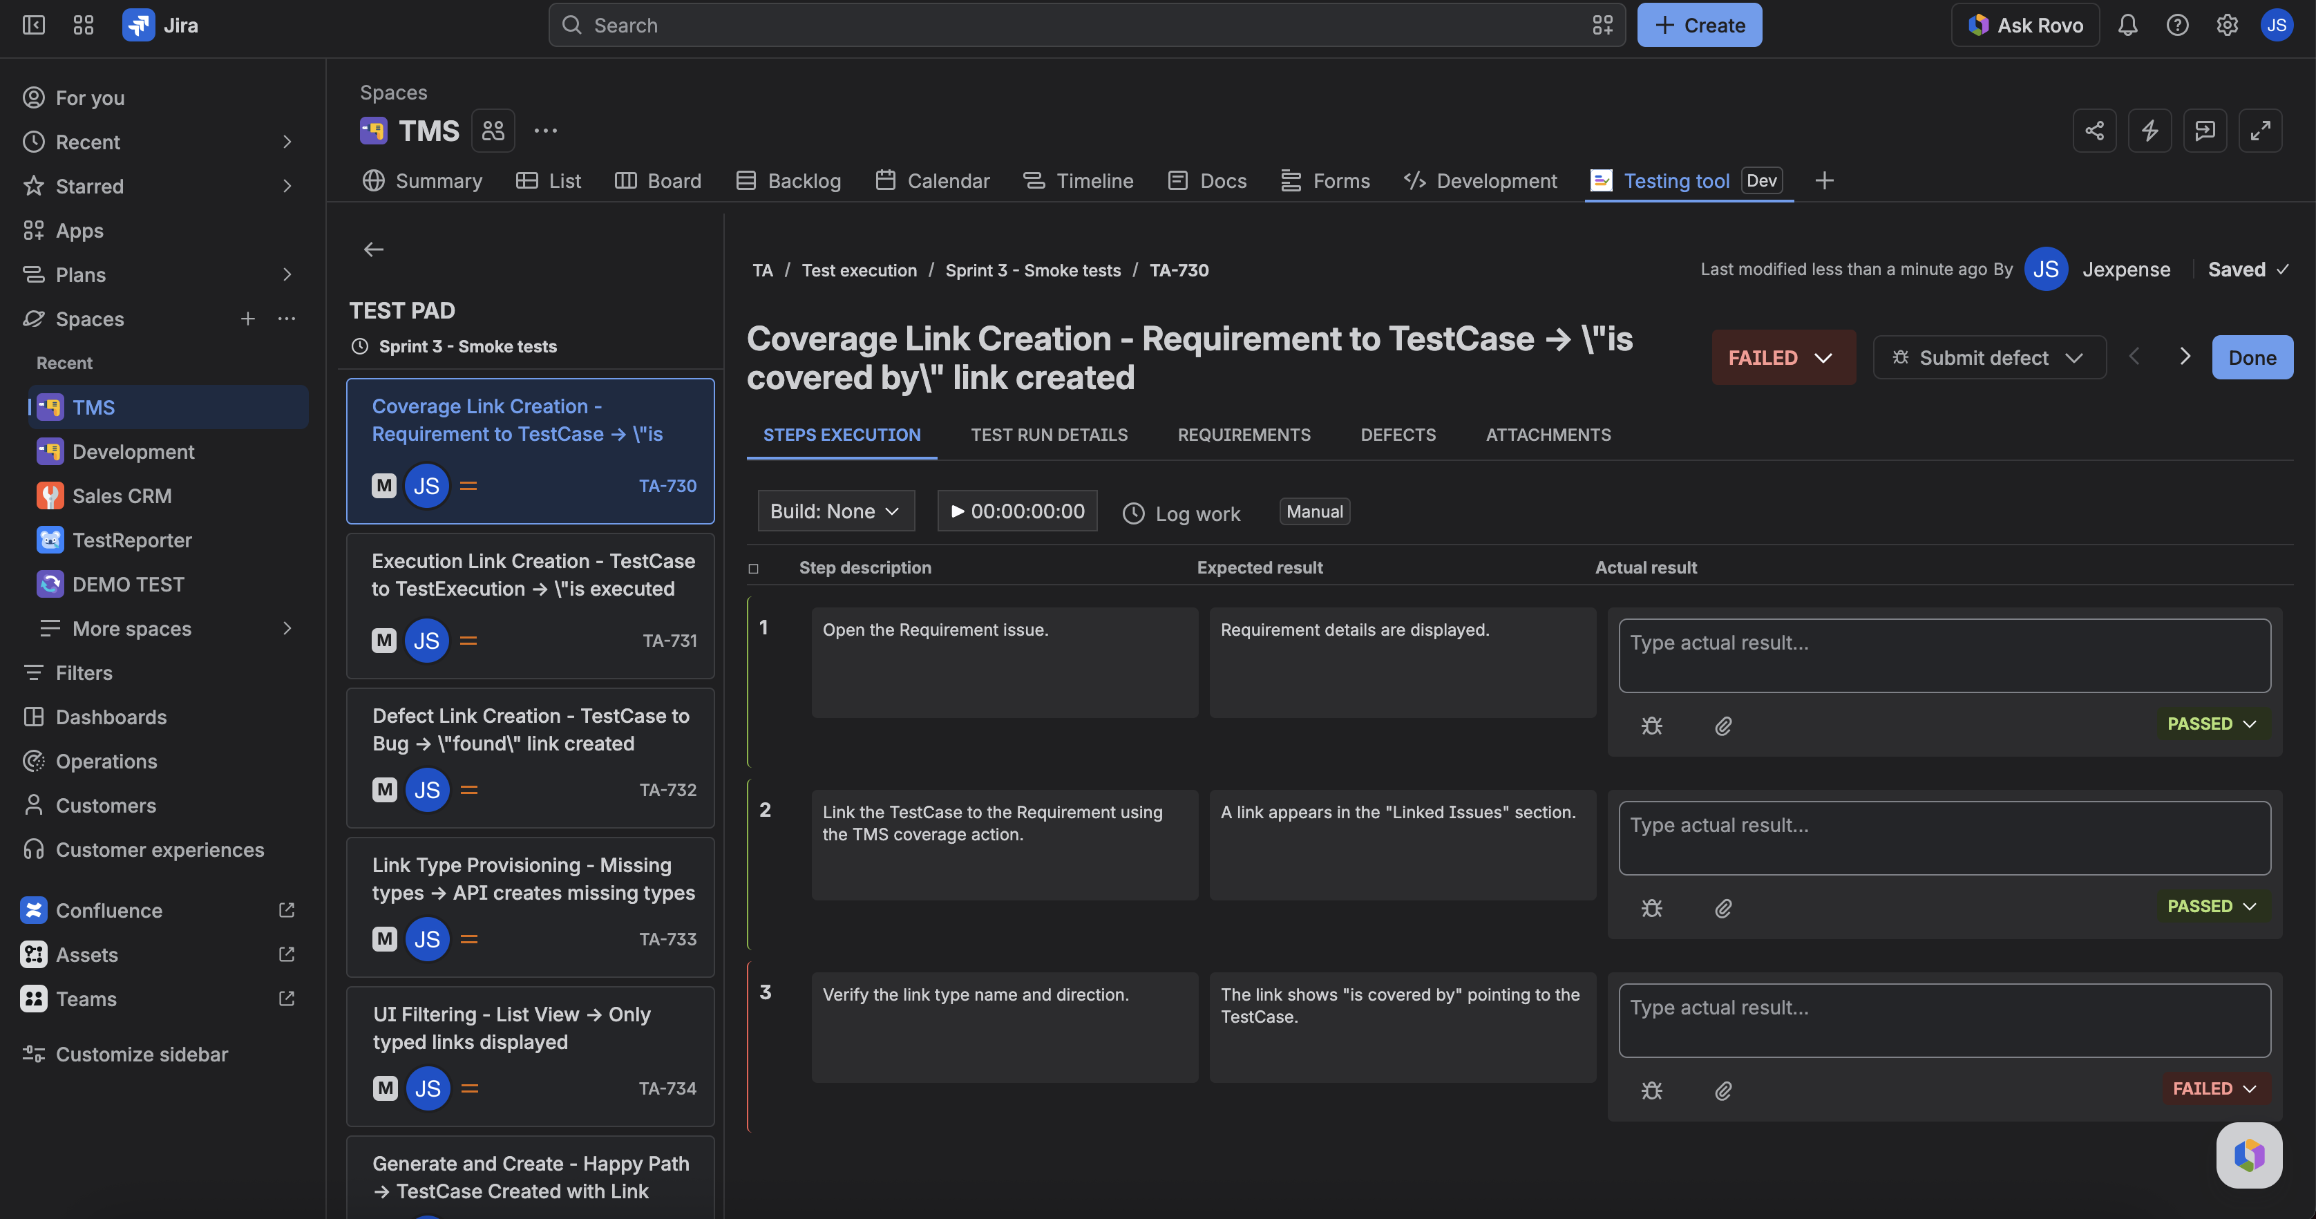
Task: Report a bug on step 3
Action: (1651, 1090)
